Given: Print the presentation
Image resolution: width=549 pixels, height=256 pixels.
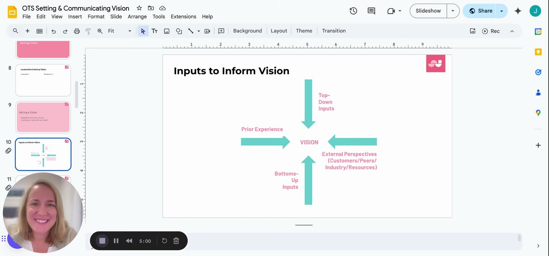Looking at the screenshot, I should tap(77, 31).
